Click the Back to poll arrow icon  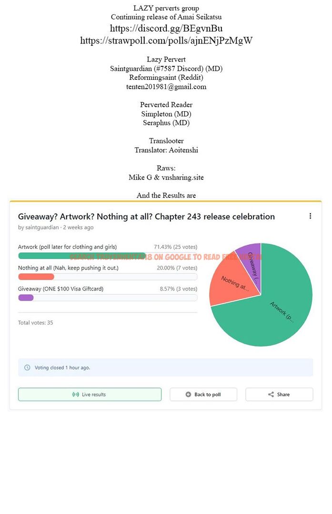[x=188, y=395]
